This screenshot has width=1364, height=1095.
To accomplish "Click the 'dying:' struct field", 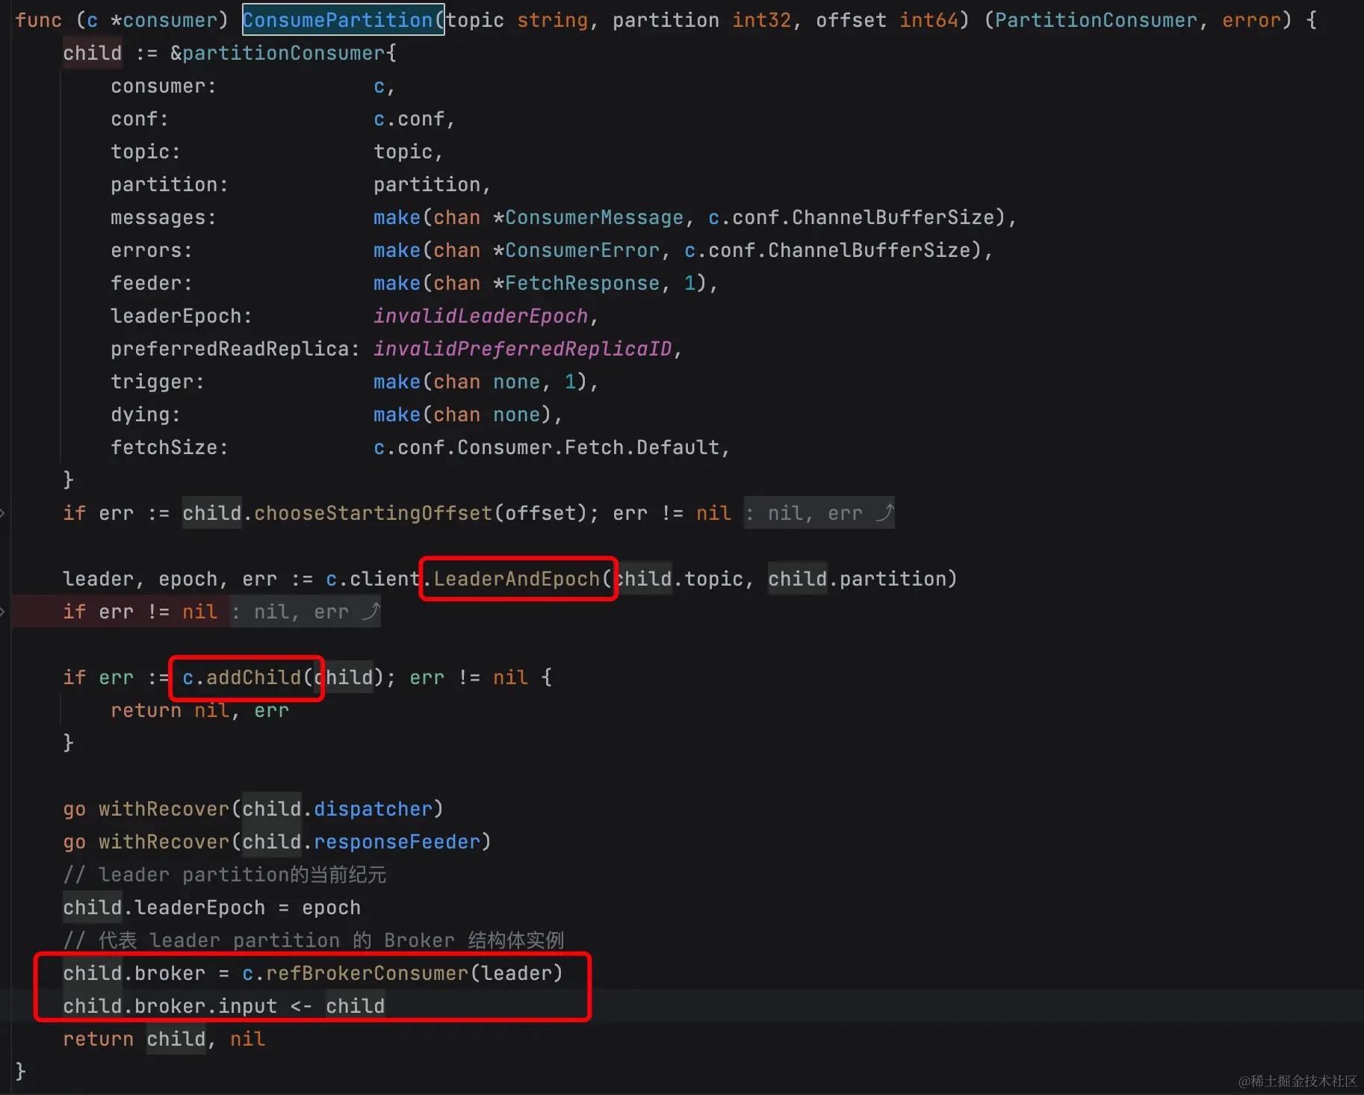I will (146, 415).
